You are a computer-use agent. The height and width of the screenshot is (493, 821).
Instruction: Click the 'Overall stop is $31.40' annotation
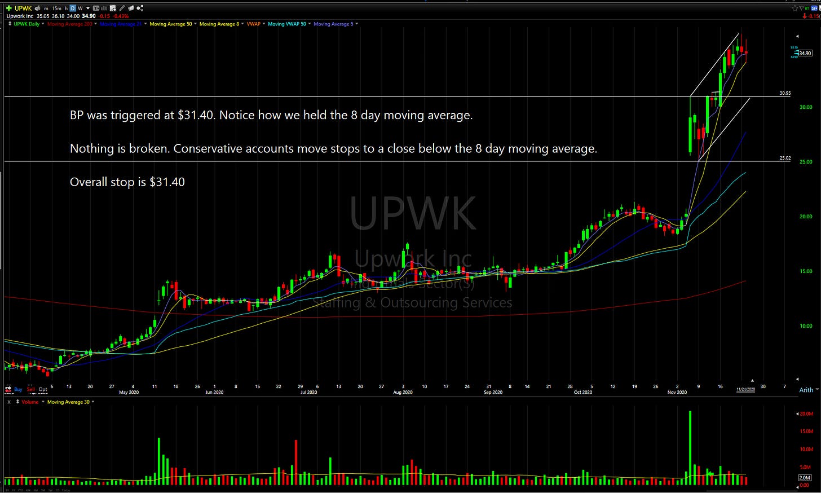click(x=127, y=182)
